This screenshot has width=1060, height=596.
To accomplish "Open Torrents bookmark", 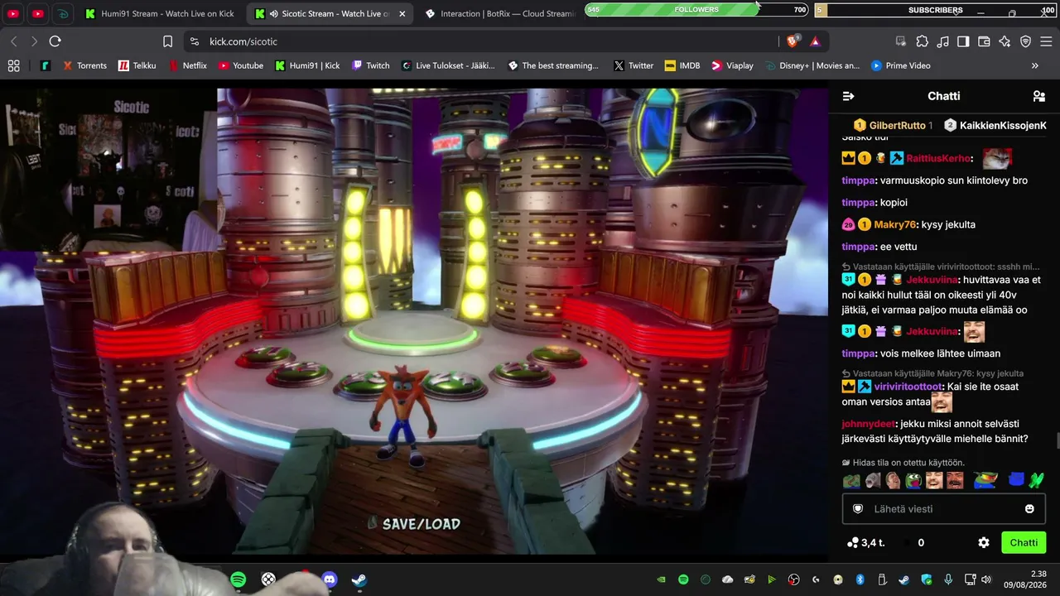I will tap(84, 65).
